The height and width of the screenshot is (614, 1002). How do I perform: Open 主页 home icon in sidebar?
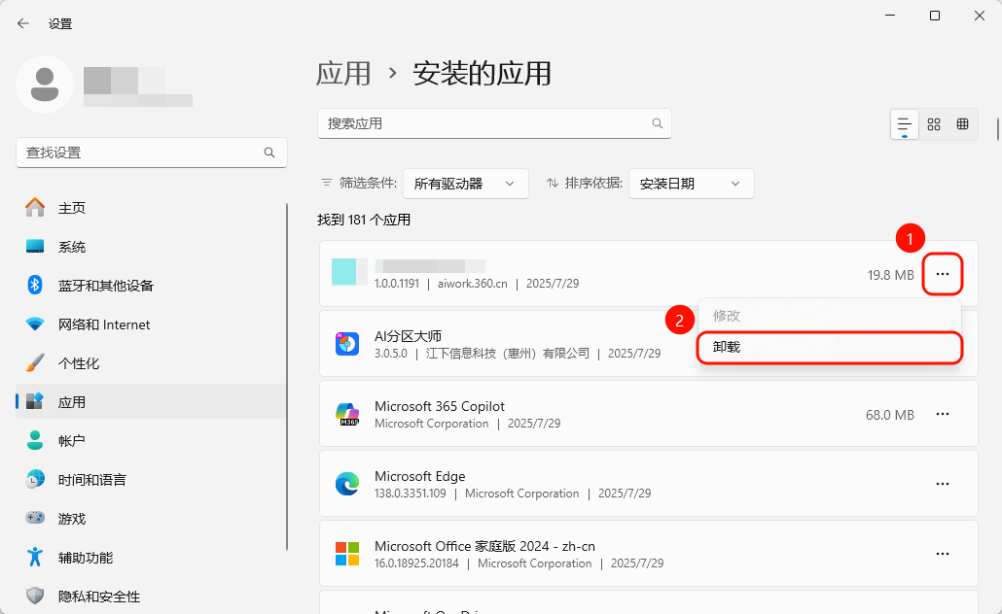[35, 208]
